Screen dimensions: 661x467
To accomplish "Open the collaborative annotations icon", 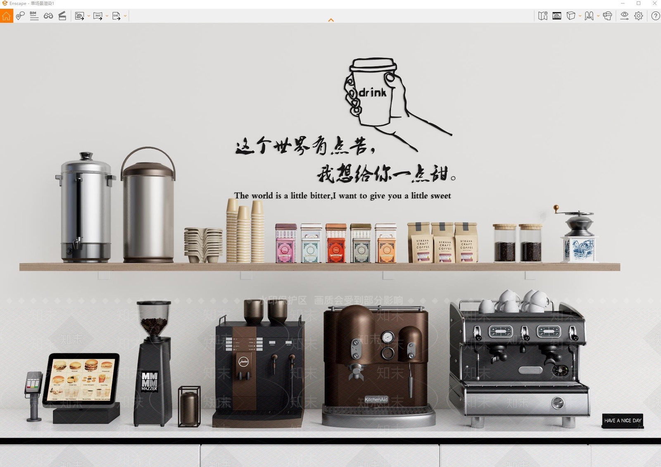I will point(20,16).
